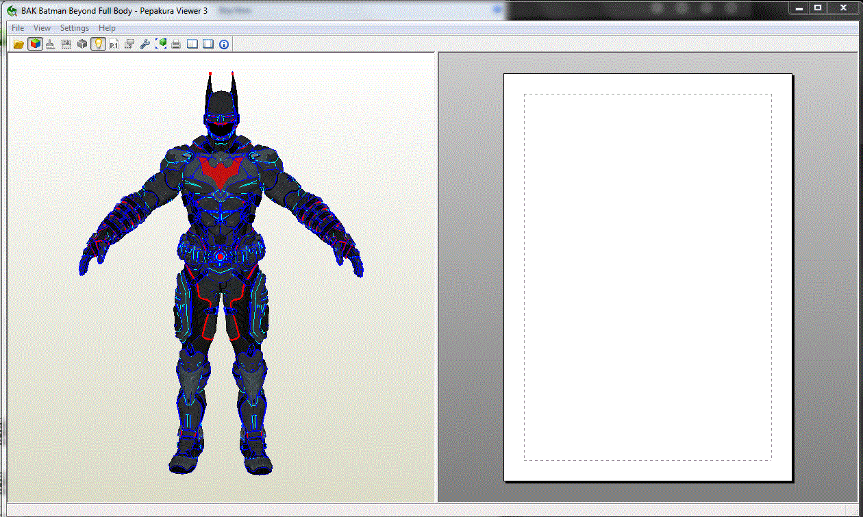The image size is (863, 517).
Task: Open the View menu
Action: pos(42,28)
